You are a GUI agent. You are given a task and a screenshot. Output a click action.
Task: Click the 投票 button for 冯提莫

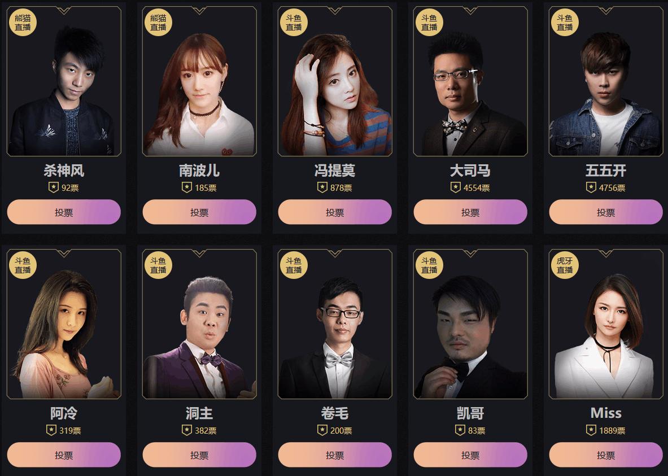point(335,212)
